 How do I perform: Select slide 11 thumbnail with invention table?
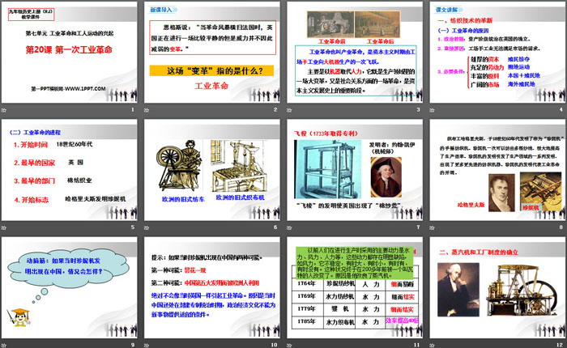coord(355,287)
